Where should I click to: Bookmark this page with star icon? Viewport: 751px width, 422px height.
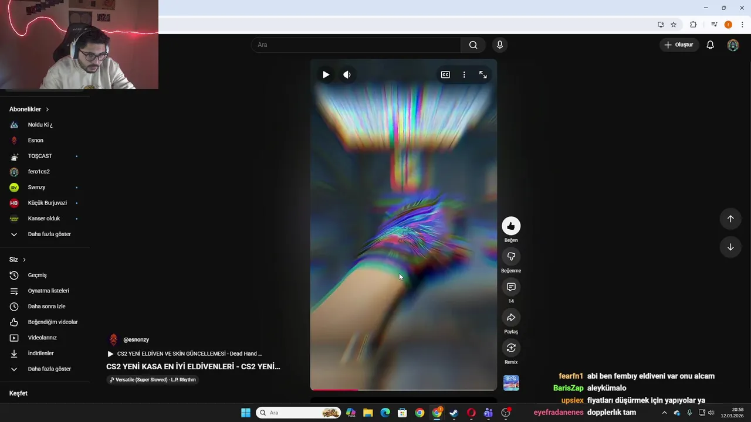[x=674, y=25]
